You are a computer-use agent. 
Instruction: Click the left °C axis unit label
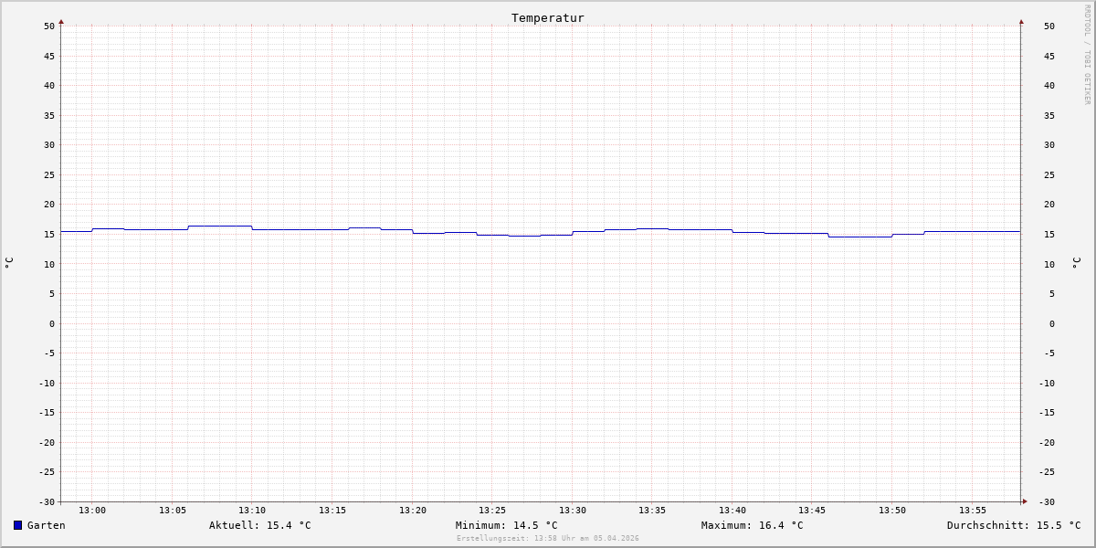pos(9,263)
